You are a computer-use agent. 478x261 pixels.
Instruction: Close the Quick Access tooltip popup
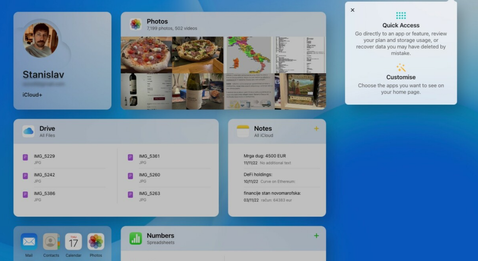click(352, 10)
